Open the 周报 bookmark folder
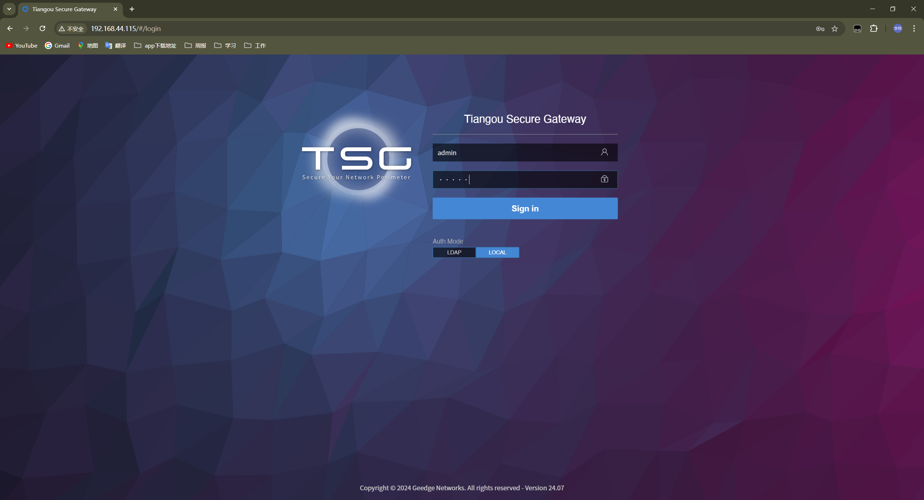The image size is (924, 500). coord(195,45)
